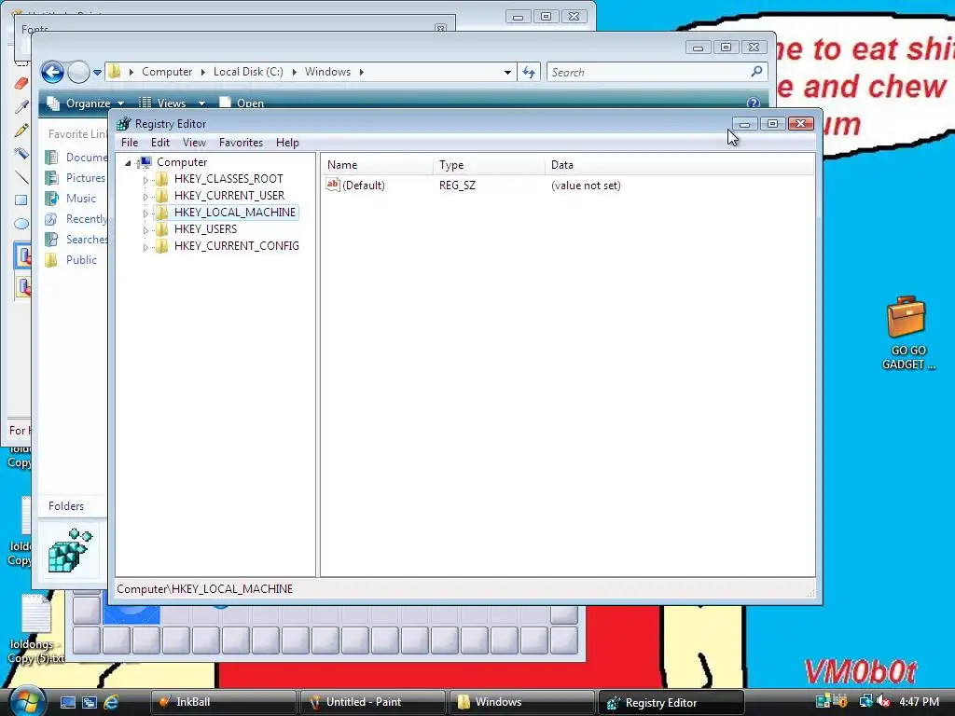Click the magnifier search icon in Explorer
Viewport: 955px width, 716px height.
point(756,71)
